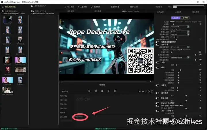Click the rewind double-chevron icon
Screen dimensions: 207x130
click(x=96, y=91)
